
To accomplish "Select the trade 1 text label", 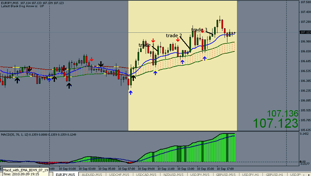I will pos(146,45).
